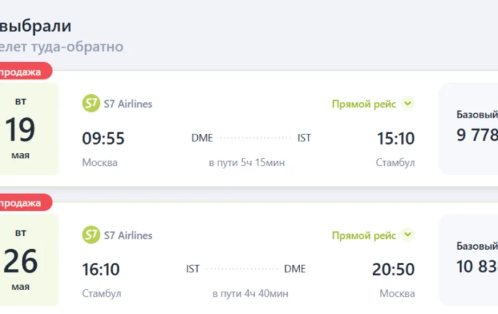498x314 pixels.
Task: Click Распродажа badge above 26 мая
Action: [x=23, y=203]
